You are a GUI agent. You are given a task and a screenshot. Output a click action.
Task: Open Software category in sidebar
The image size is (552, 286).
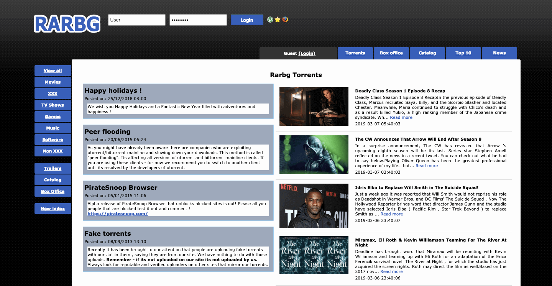tap(53, 140)
